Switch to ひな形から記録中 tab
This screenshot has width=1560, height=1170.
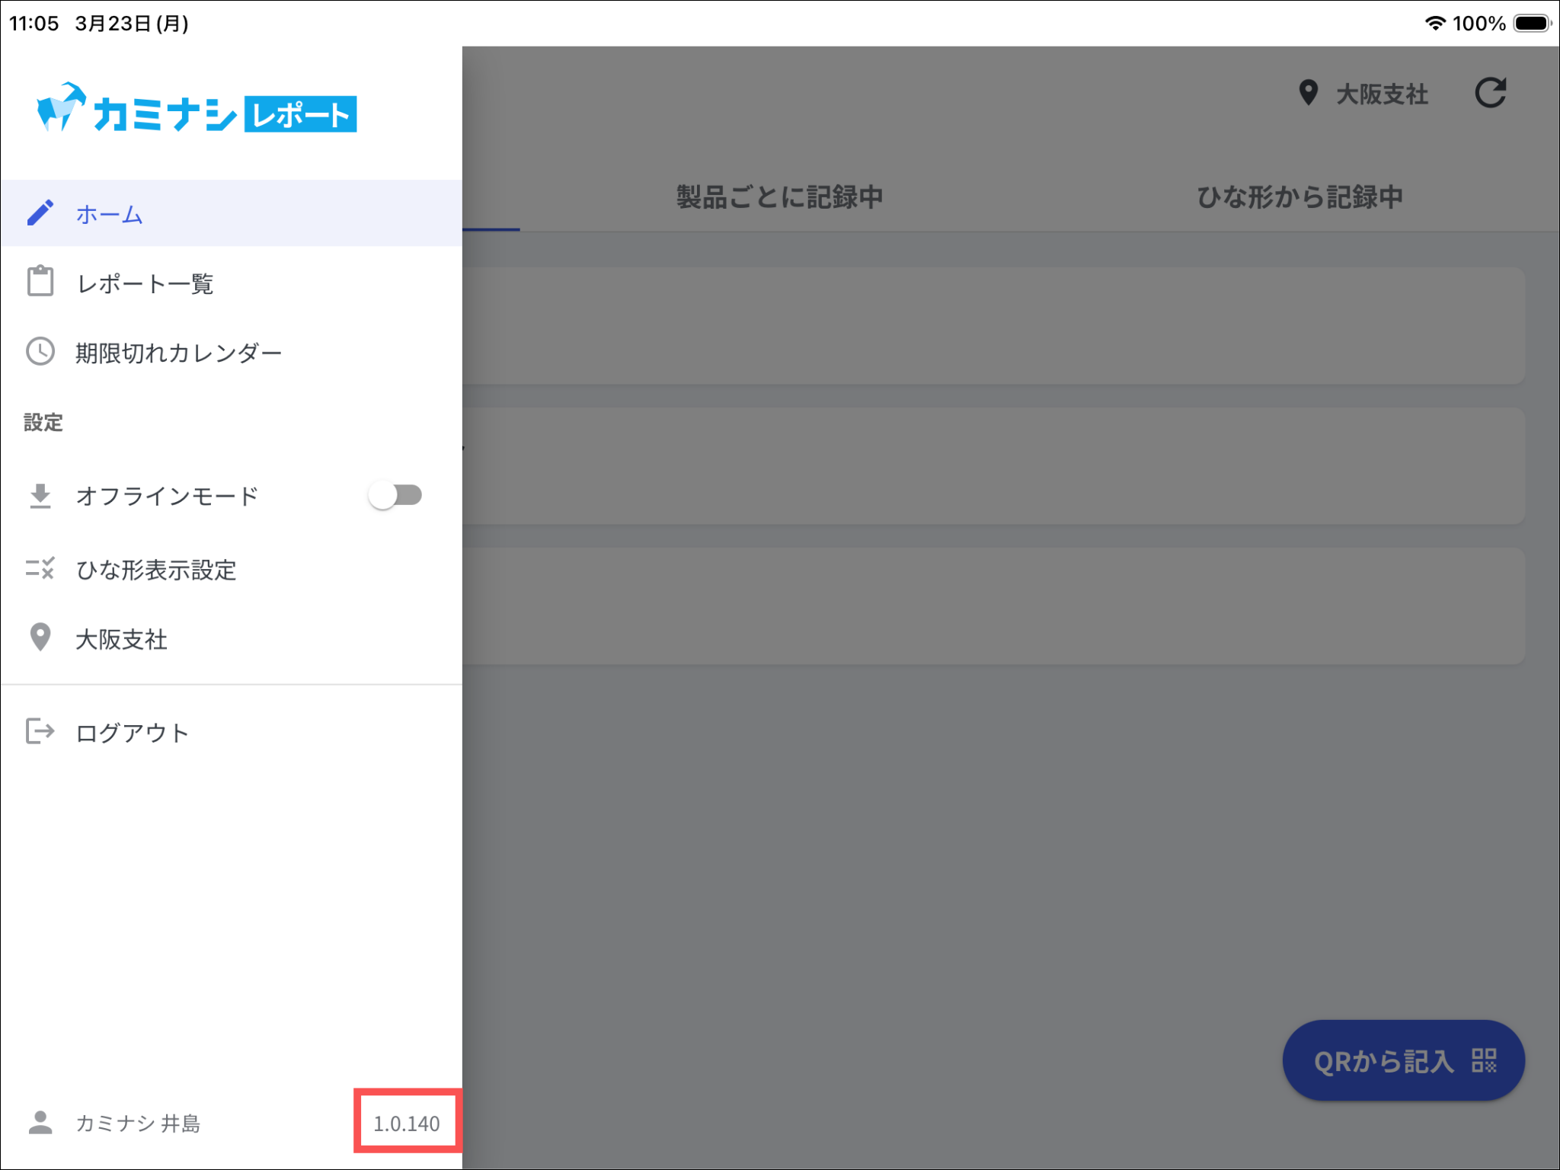1299,197
